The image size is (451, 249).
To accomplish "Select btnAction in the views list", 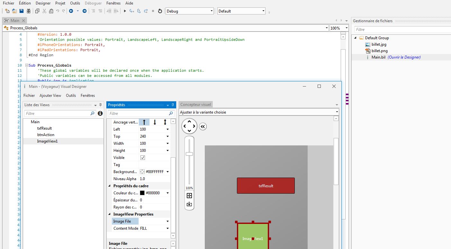I will click(x=46, y=135).
